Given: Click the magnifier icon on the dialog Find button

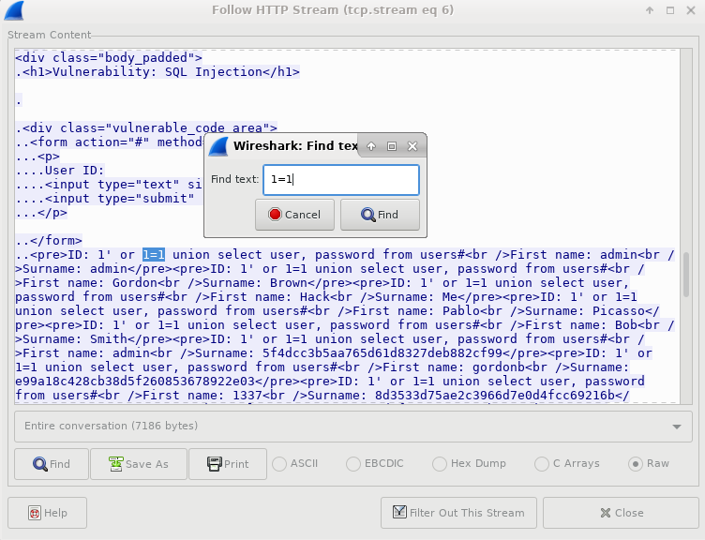Looking at the screenshot, I should [x=368, y=215].
